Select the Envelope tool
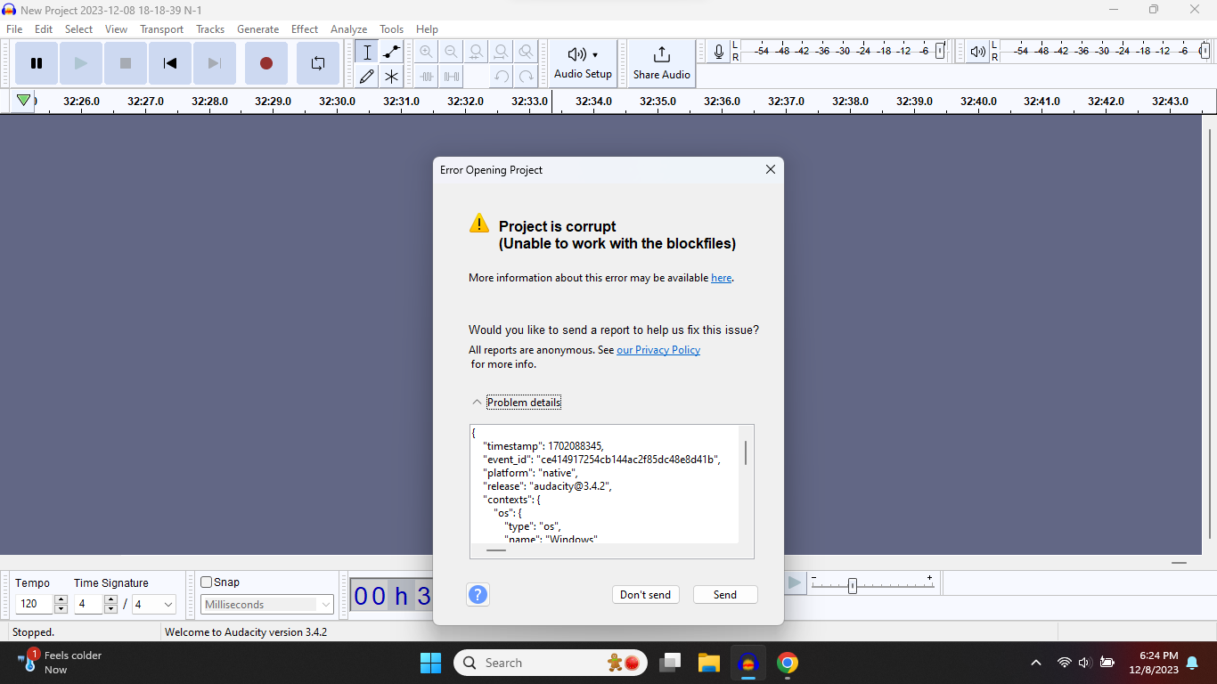1217x684 pixels. (391, 53)
